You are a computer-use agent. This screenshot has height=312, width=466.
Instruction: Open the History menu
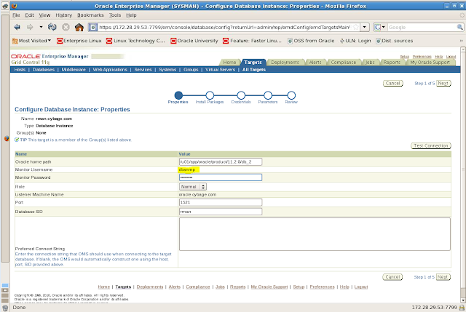[64, 15]
